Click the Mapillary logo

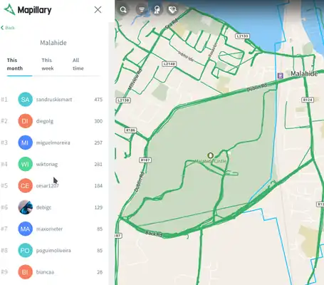point(28,10)
